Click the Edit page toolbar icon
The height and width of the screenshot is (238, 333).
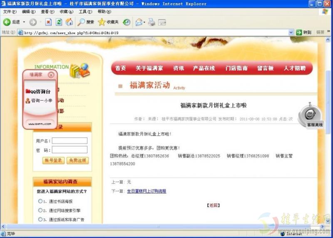pyautogui.click(x=162, y=22)
